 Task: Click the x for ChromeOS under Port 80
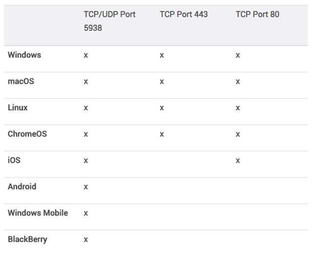(238, 134)
